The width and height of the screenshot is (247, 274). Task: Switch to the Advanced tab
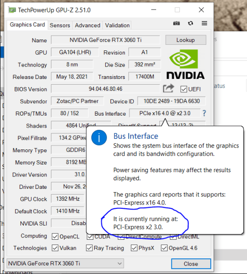(88, 25)
